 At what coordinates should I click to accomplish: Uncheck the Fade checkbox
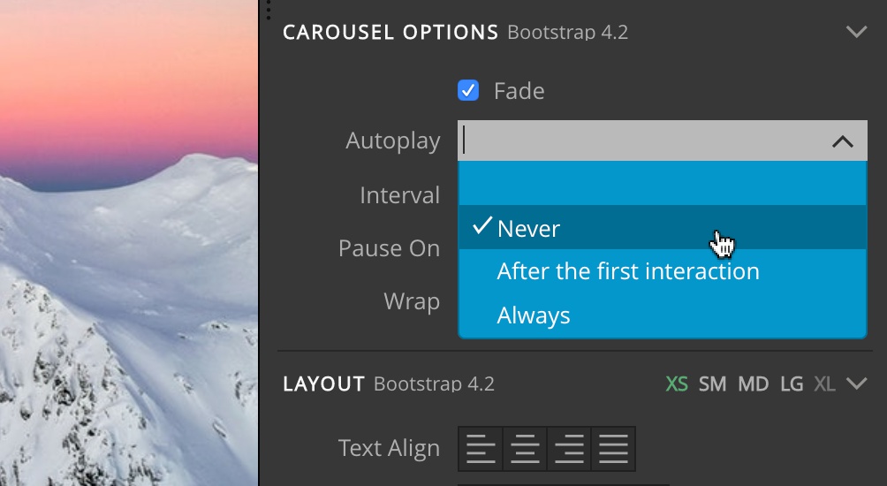(x=468, y=90)
